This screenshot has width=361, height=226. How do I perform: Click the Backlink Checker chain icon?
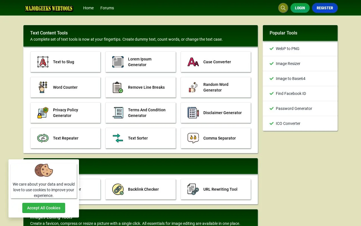click(x=118, y=189)
